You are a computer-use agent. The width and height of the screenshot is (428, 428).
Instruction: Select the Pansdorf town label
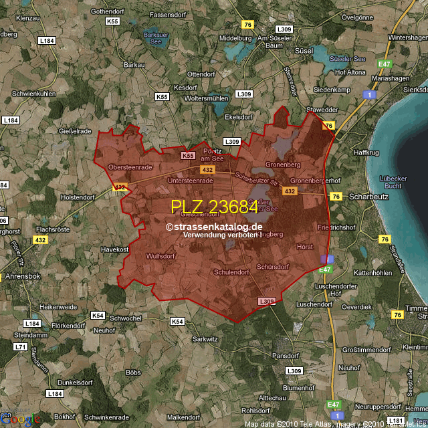(286, 355)
